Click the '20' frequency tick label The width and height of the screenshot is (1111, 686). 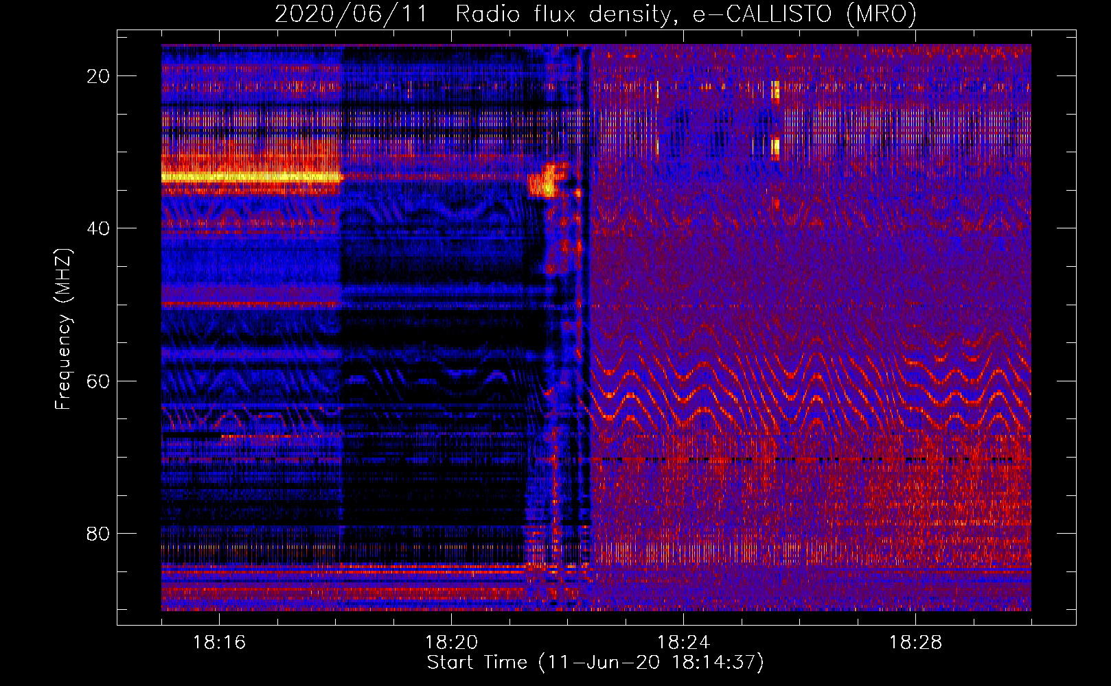pyautogui.click(x=98, y=76)
